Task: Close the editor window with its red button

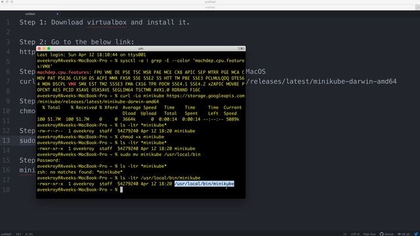Action: [x=3, y=1]
